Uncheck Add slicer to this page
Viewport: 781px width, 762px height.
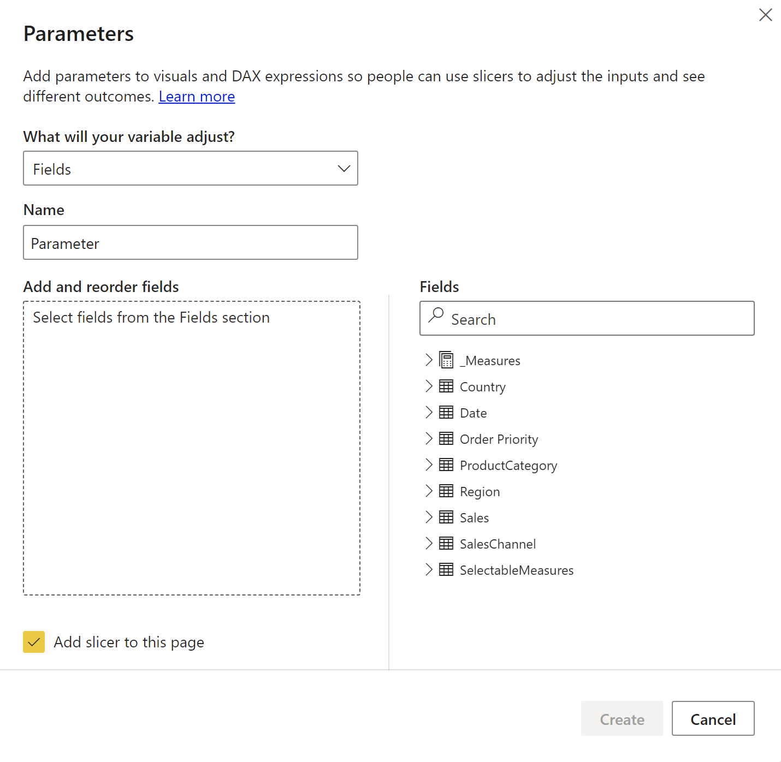(x=34, y=642)
